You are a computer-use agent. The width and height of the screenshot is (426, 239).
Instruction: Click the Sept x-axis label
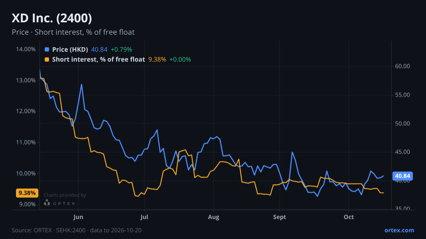click(x=280, y=217)
